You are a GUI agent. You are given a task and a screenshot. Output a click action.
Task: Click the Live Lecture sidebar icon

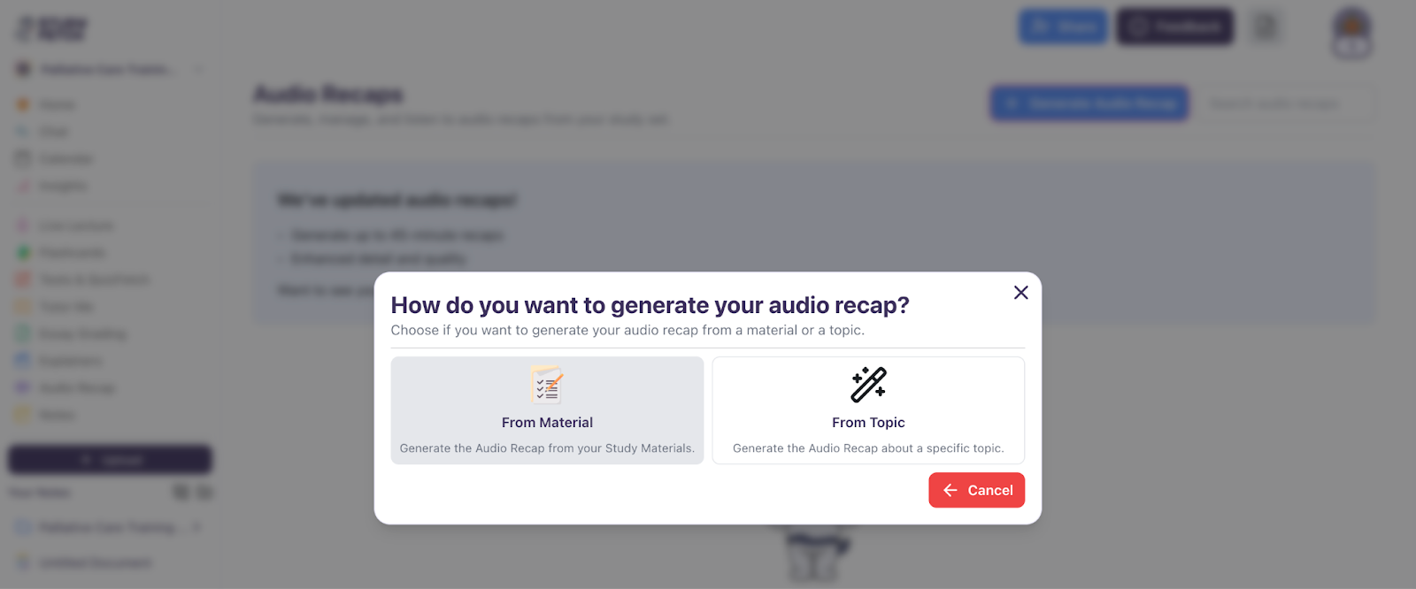click(23, 225)
